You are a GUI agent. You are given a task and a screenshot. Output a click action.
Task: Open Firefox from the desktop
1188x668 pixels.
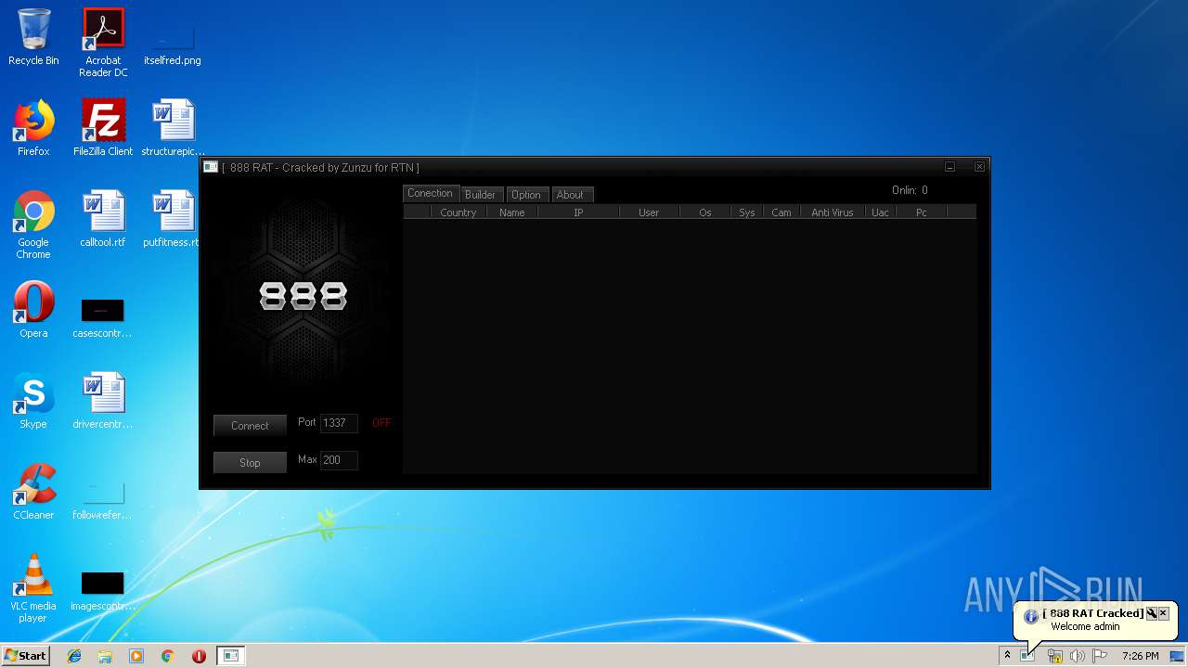(x=33, y=128)
